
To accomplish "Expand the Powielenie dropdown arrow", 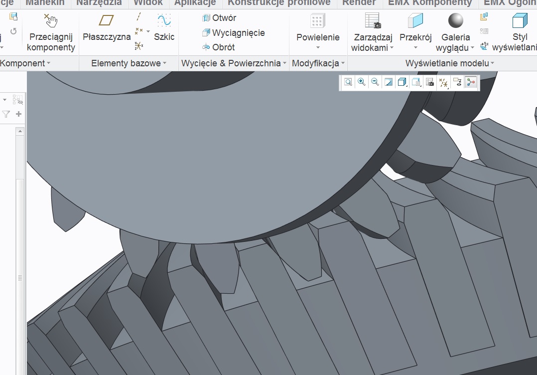I will pyautogui.click(x=318, y=47).
